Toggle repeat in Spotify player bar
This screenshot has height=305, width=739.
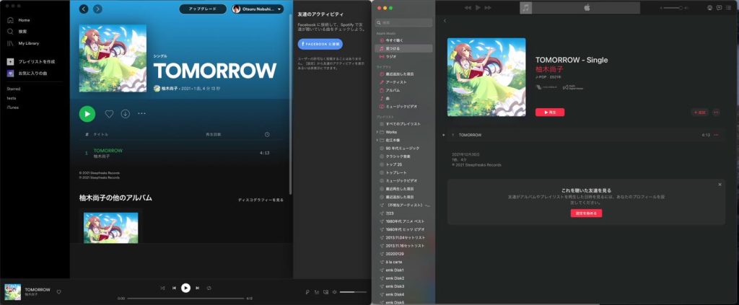[x=209, y=288]
